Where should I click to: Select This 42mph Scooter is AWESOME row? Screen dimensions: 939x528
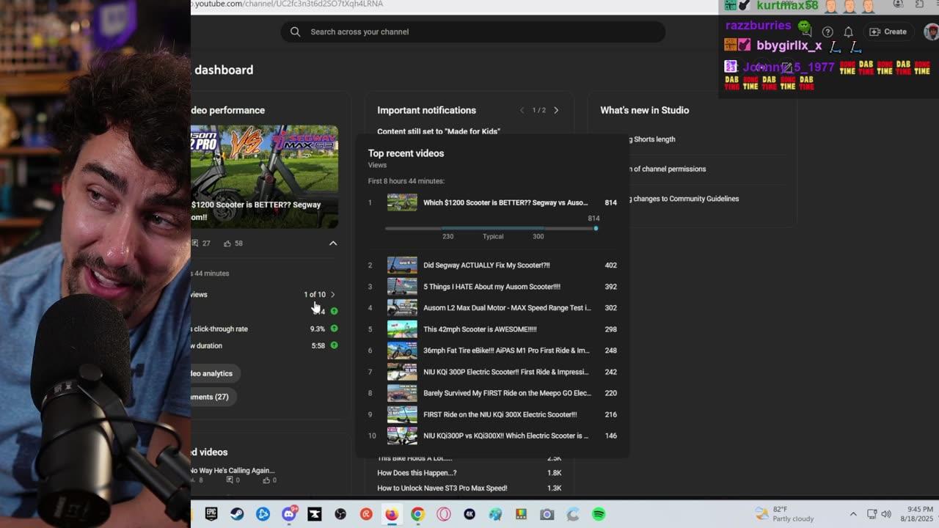pyautogui.click(x=493, y=329)
